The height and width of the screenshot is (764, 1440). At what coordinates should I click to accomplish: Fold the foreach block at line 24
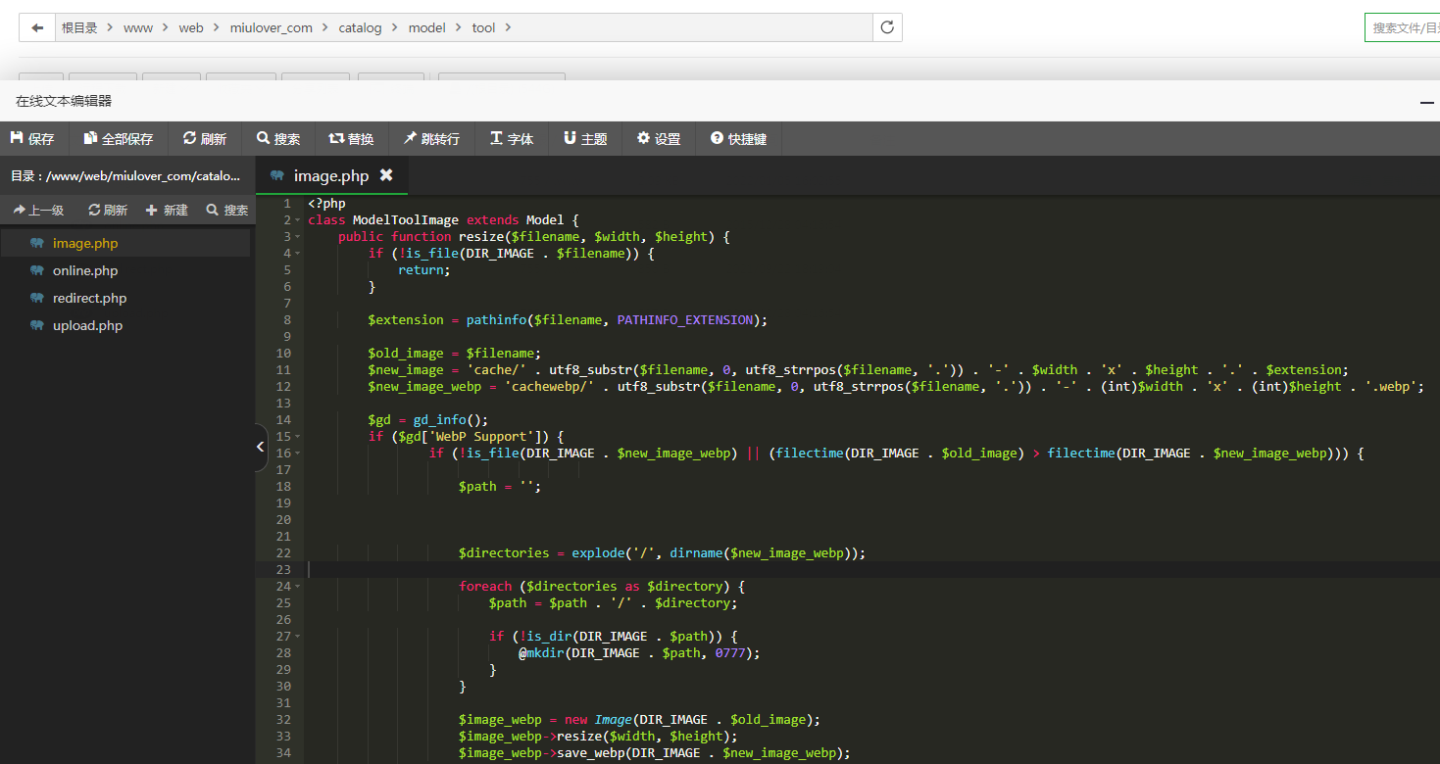point(297,587)
